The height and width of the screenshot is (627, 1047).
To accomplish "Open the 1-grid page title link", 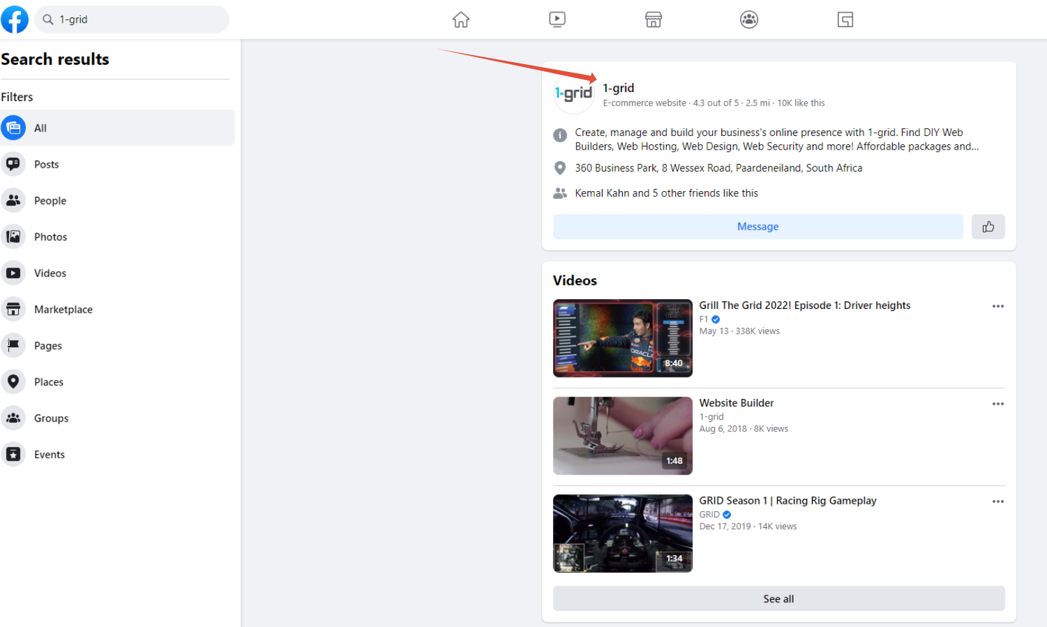I will 618,88.
